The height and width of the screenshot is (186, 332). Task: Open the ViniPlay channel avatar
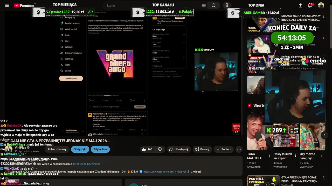point(9,149)
